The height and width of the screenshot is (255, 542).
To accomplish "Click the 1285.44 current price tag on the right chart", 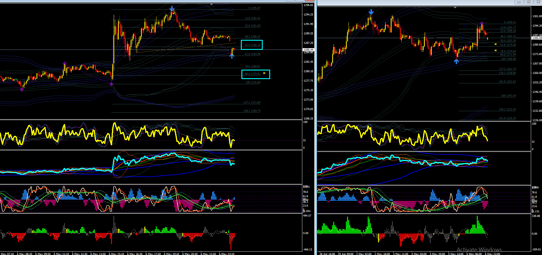I will [x=537, y=38].
